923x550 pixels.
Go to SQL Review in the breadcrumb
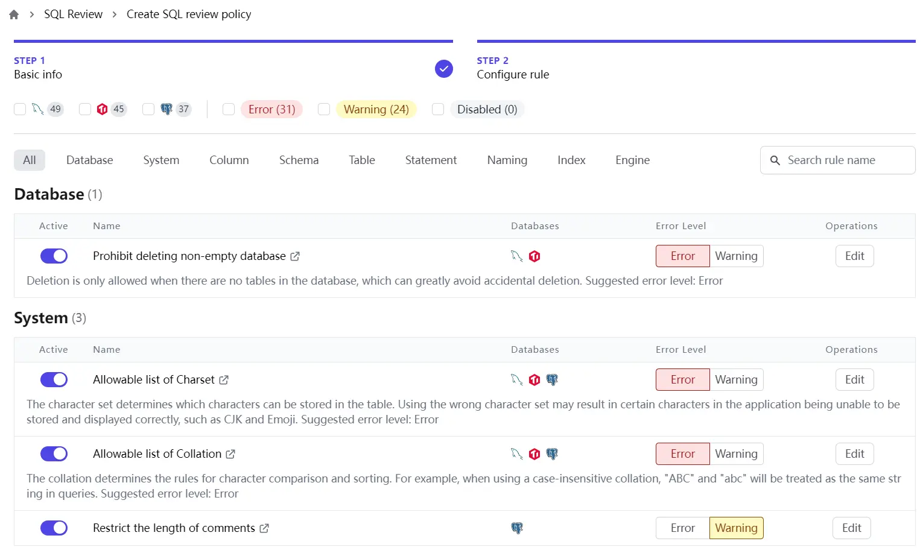click(73, 14)
